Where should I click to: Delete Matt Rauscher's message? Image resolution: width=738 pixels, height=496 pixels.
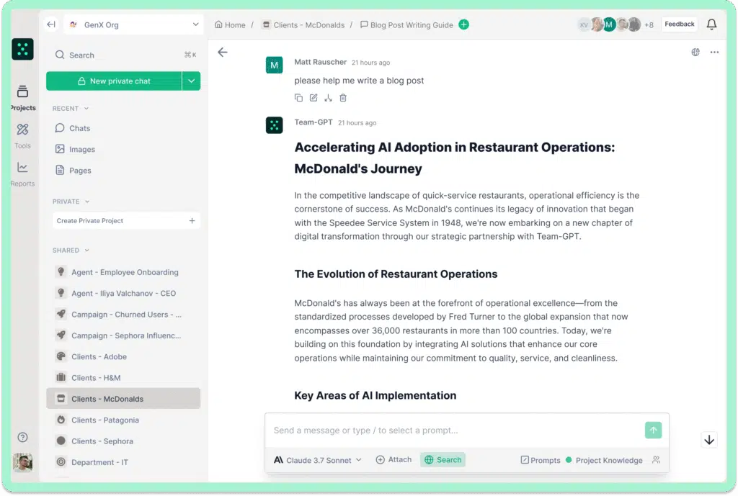tap(343, 98)
